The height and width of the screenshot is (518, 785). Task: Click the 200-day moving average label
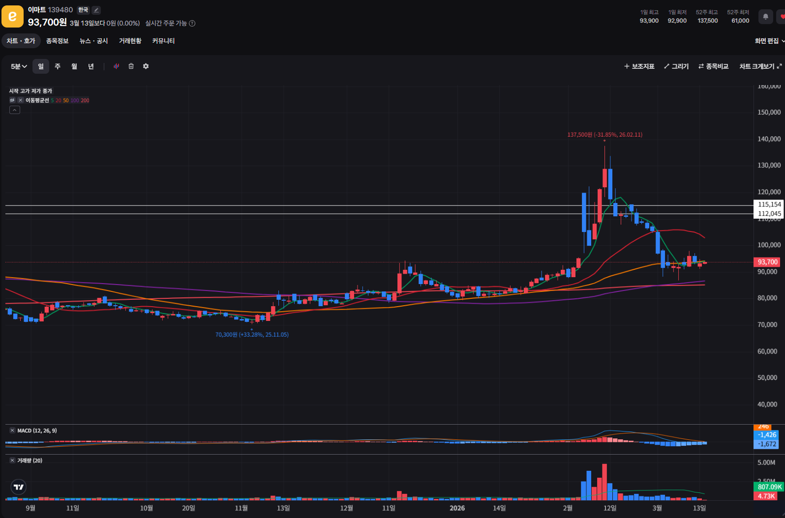click(x=85, y=100)
